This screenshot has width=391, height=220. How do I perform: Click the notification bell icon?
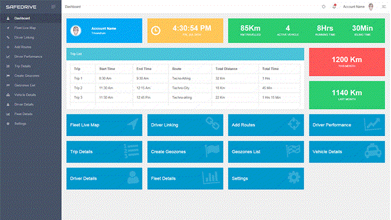point(334,7)
